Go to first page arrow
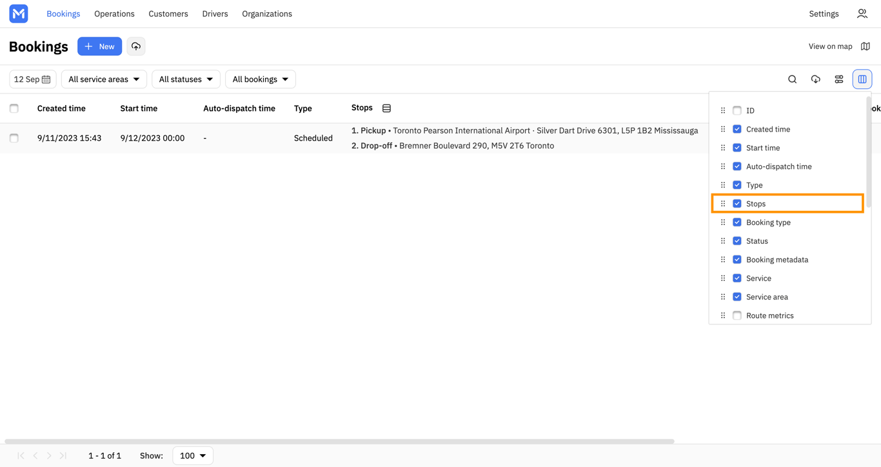This screenshot has height=467, width=881. [x=21, y=455]
